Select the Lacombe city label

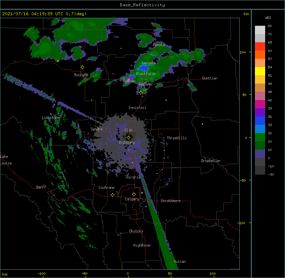(x=149, y=63)
